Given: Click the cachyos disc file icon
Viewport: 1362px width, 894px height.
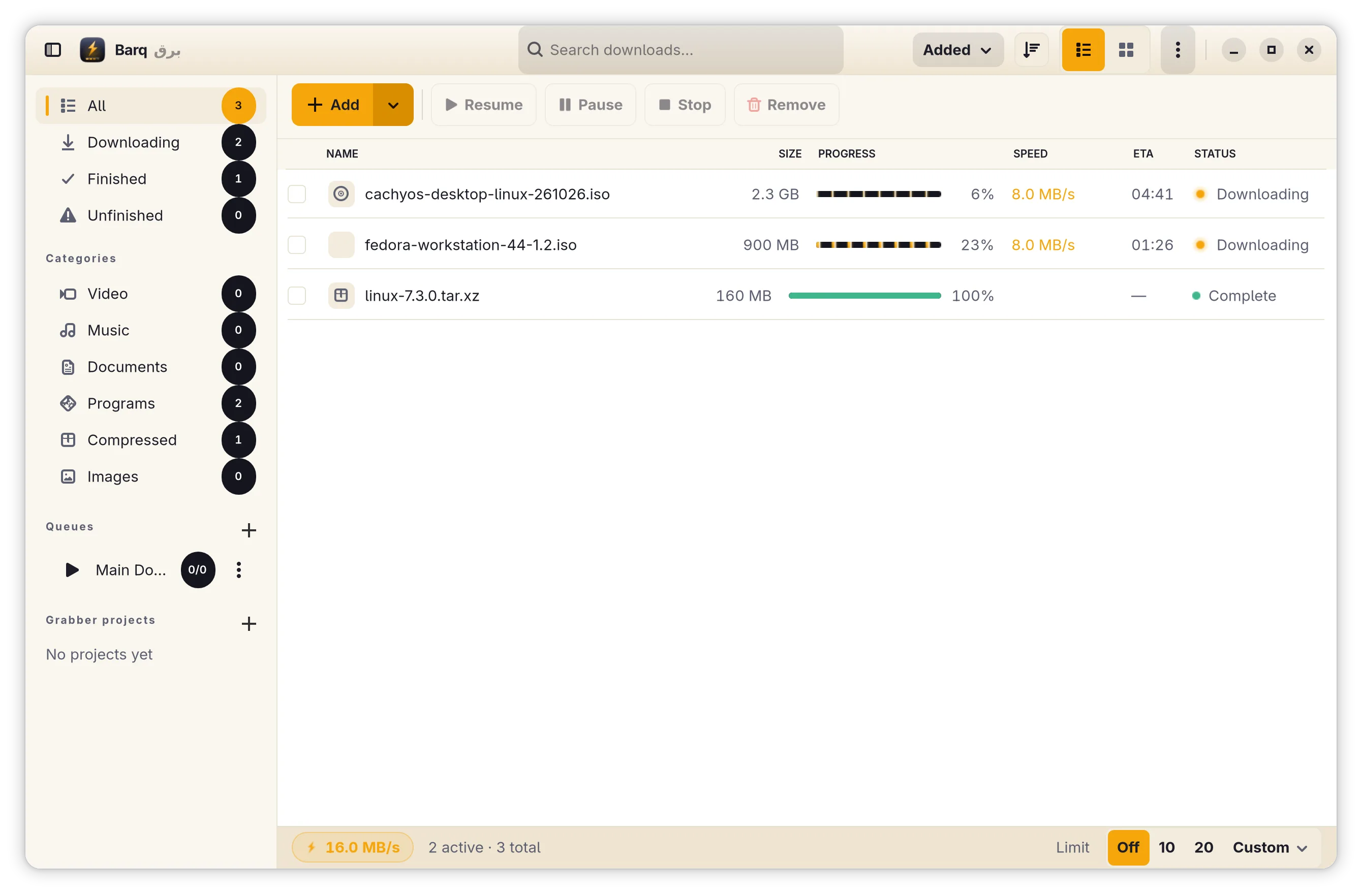Looking at the screenshot, I should click(341, 194).
